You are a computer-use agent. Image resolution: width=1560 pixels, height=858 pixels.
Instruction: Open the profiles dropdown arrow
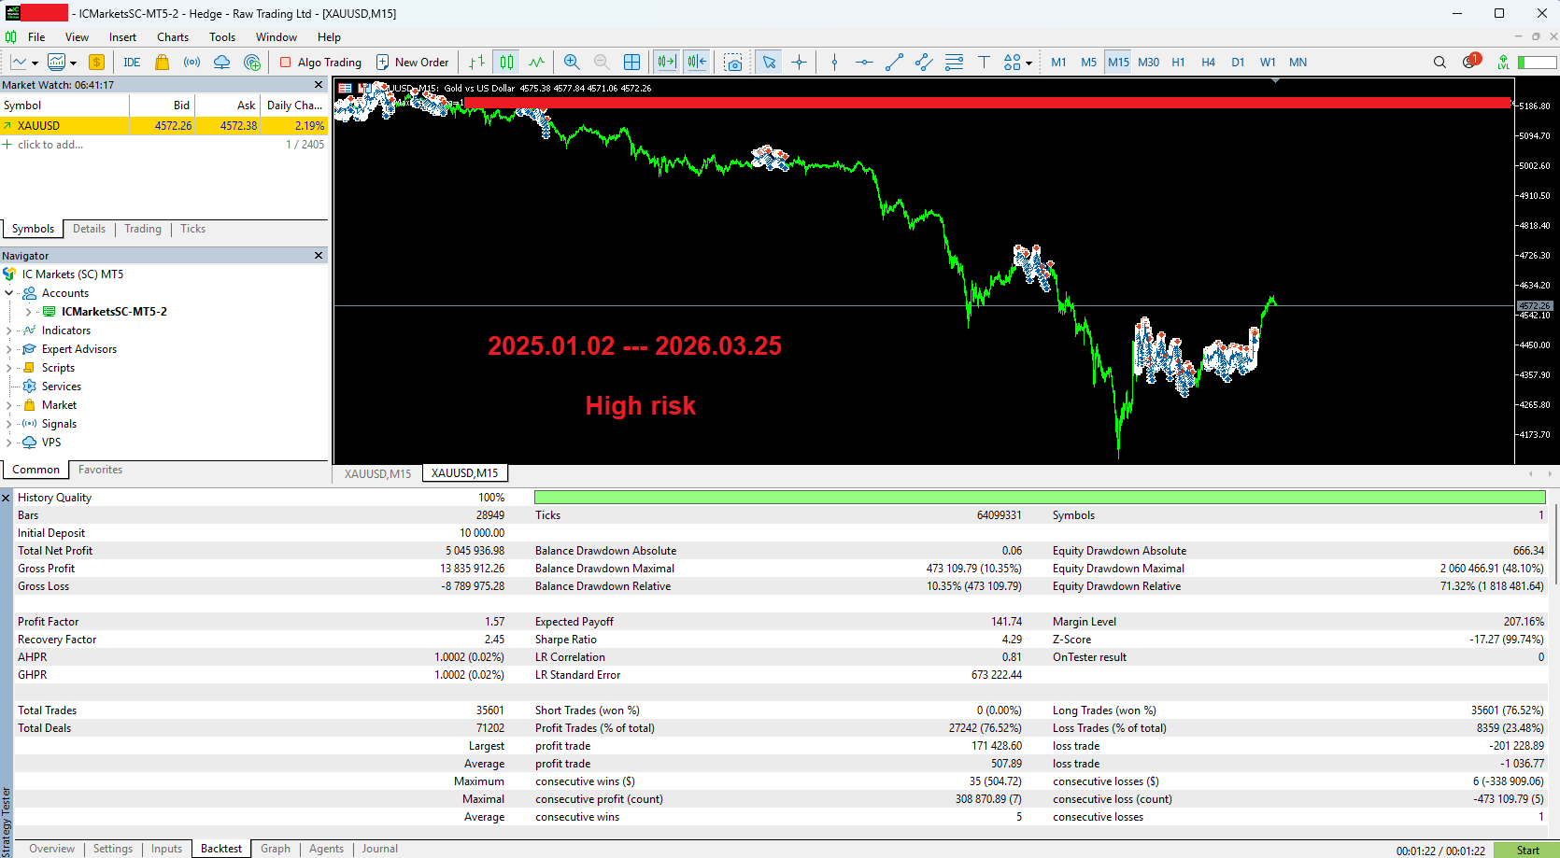pos(73,63)
